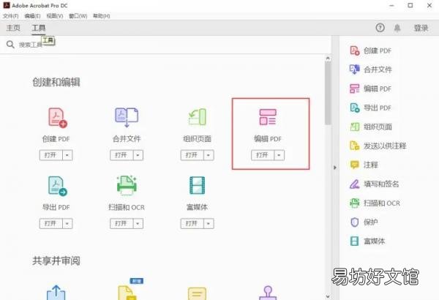Select 扫描和 OCR icon in right sidebar

(355, 203)
